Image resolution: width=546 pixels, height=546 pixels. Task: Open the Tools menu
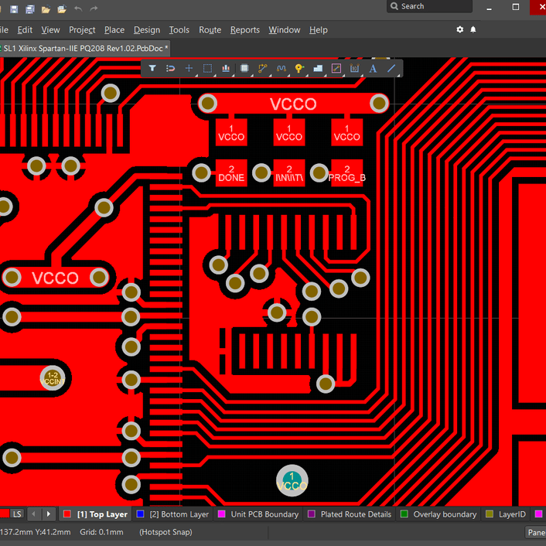[x=179, y=30]
